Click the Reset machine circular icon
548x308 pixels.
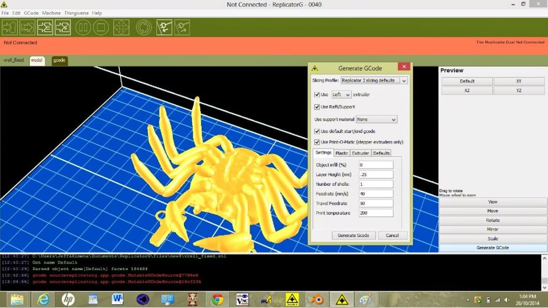tap(143, 27)
